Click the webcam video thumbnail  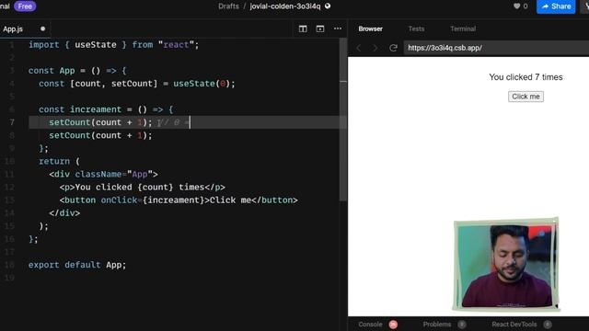506,265
